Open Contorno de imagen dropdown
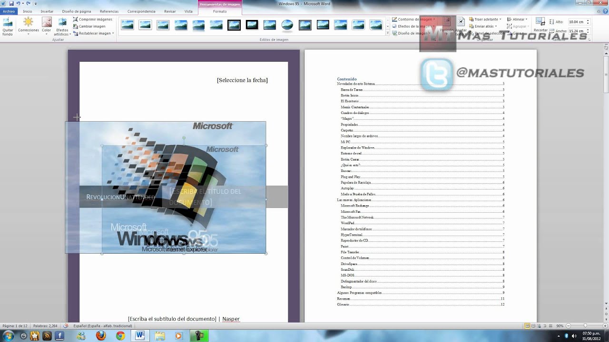609x342 pixels. pyautogui.click(x=414, y=19)
